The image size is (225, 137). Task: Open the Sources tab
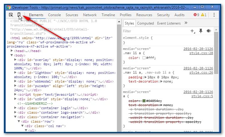72,15
